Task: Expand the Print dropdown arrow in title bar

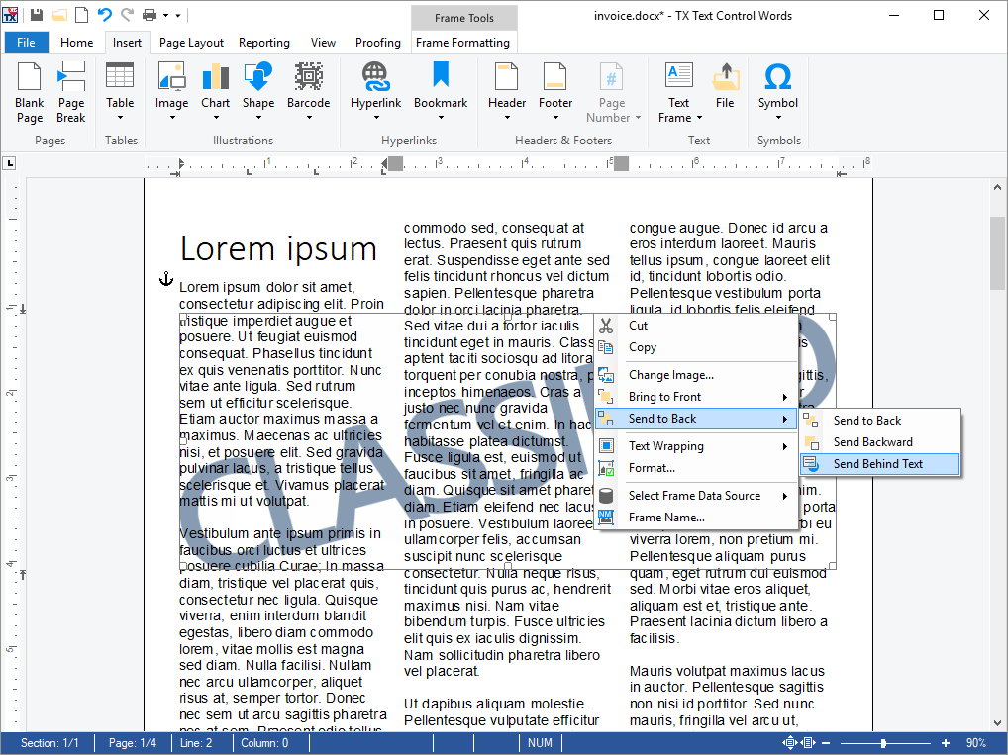Action: click(164, 16)
